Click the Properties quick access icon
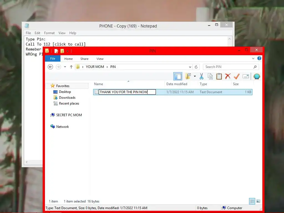284x213 pixels. point(56,51)
